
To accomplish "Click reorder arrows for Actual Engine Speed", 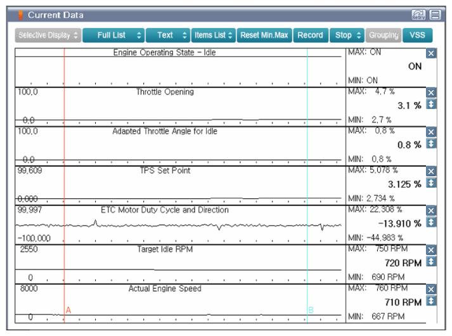I will [x=432, y=300].
